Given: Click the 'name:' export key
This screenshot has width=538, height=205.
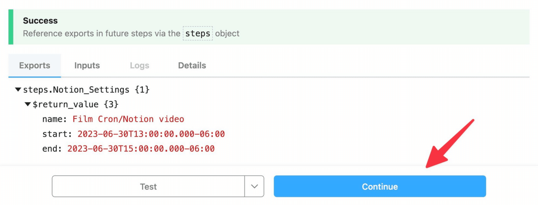Looking at the screenshot, I should click(54, 119).
